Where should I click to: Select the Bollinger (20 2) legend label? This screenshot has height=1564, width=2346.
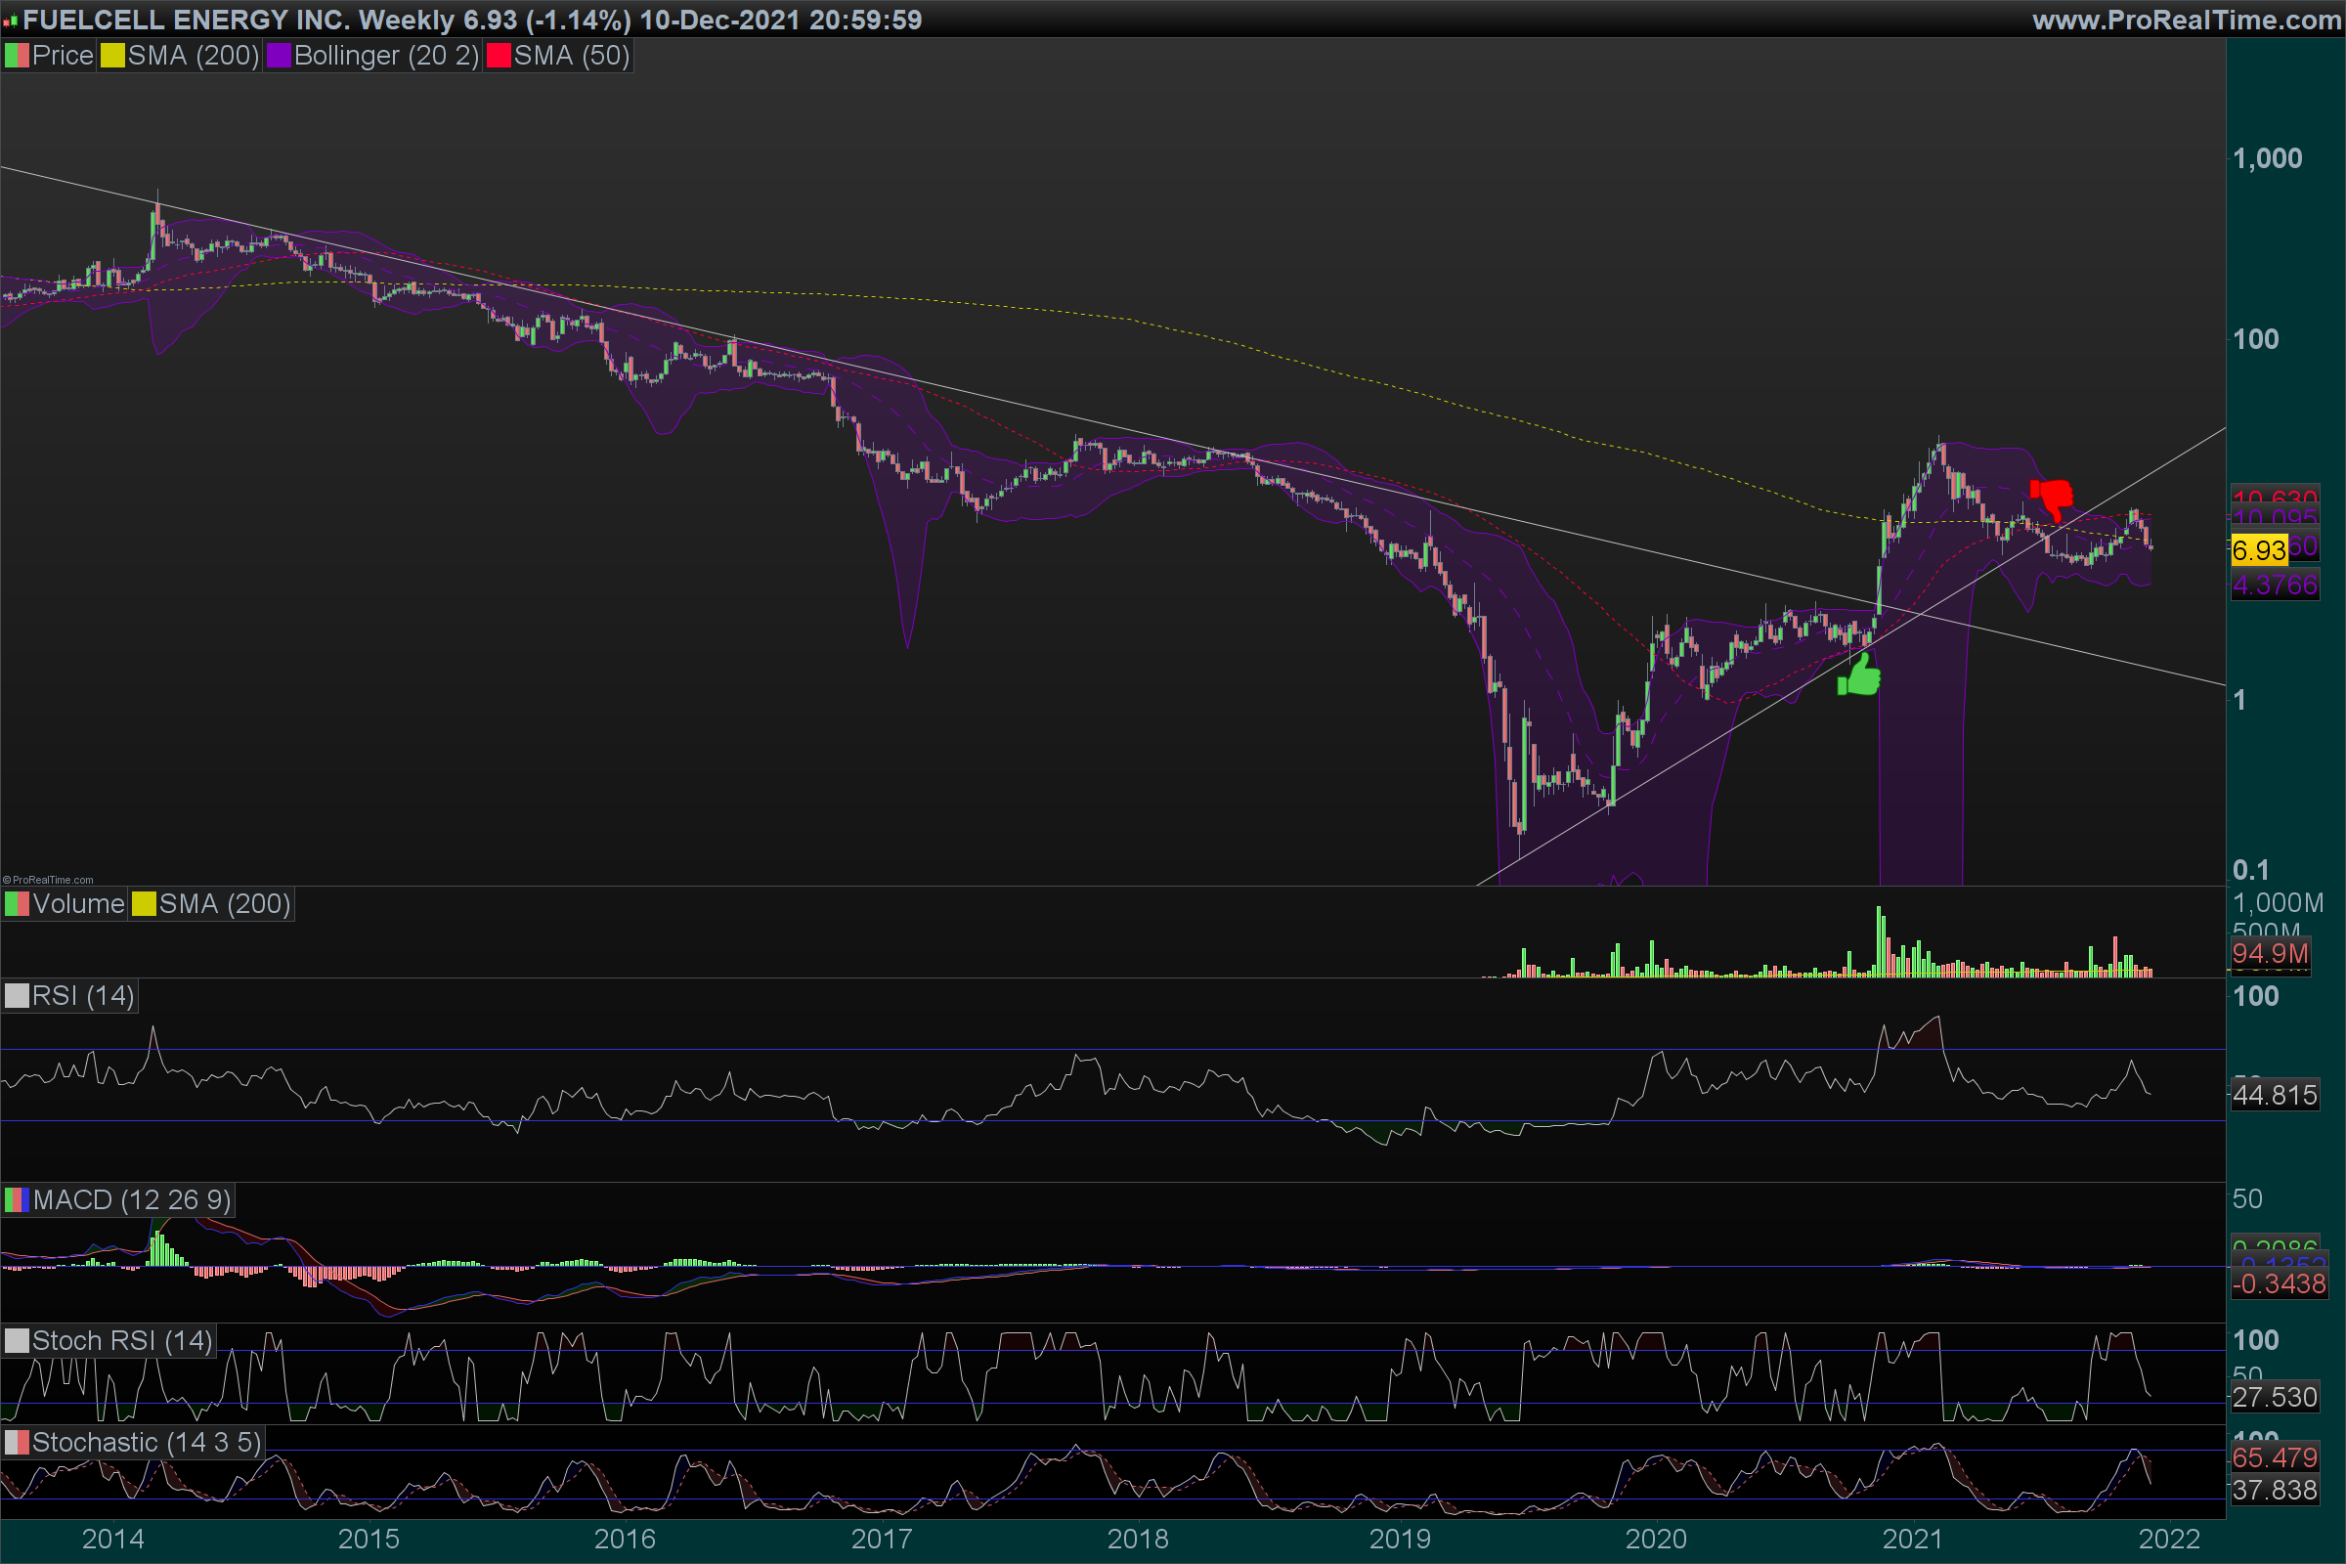click(386, 56)
